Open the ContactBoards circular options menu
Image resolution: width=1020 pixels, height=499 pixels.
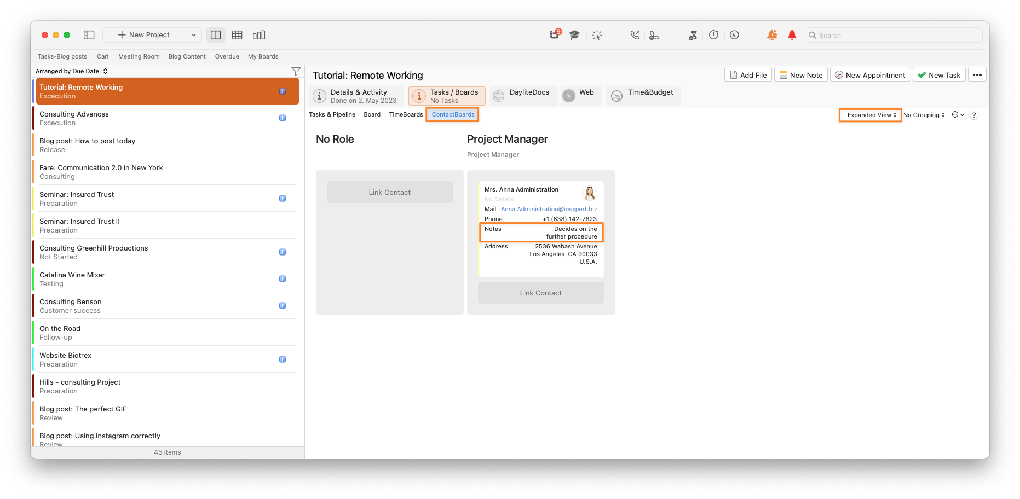tap(958, 115)
